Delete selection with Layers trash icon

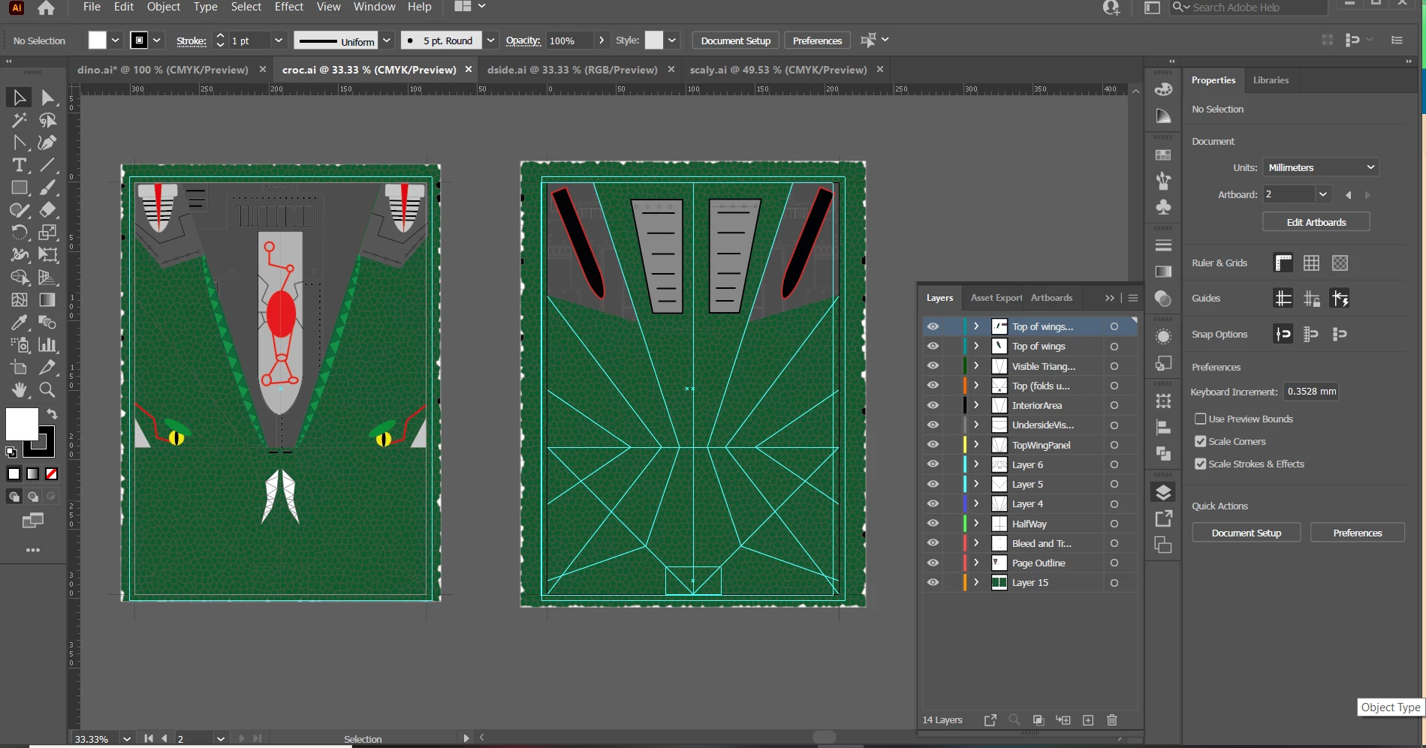(x=1112, y=720)
